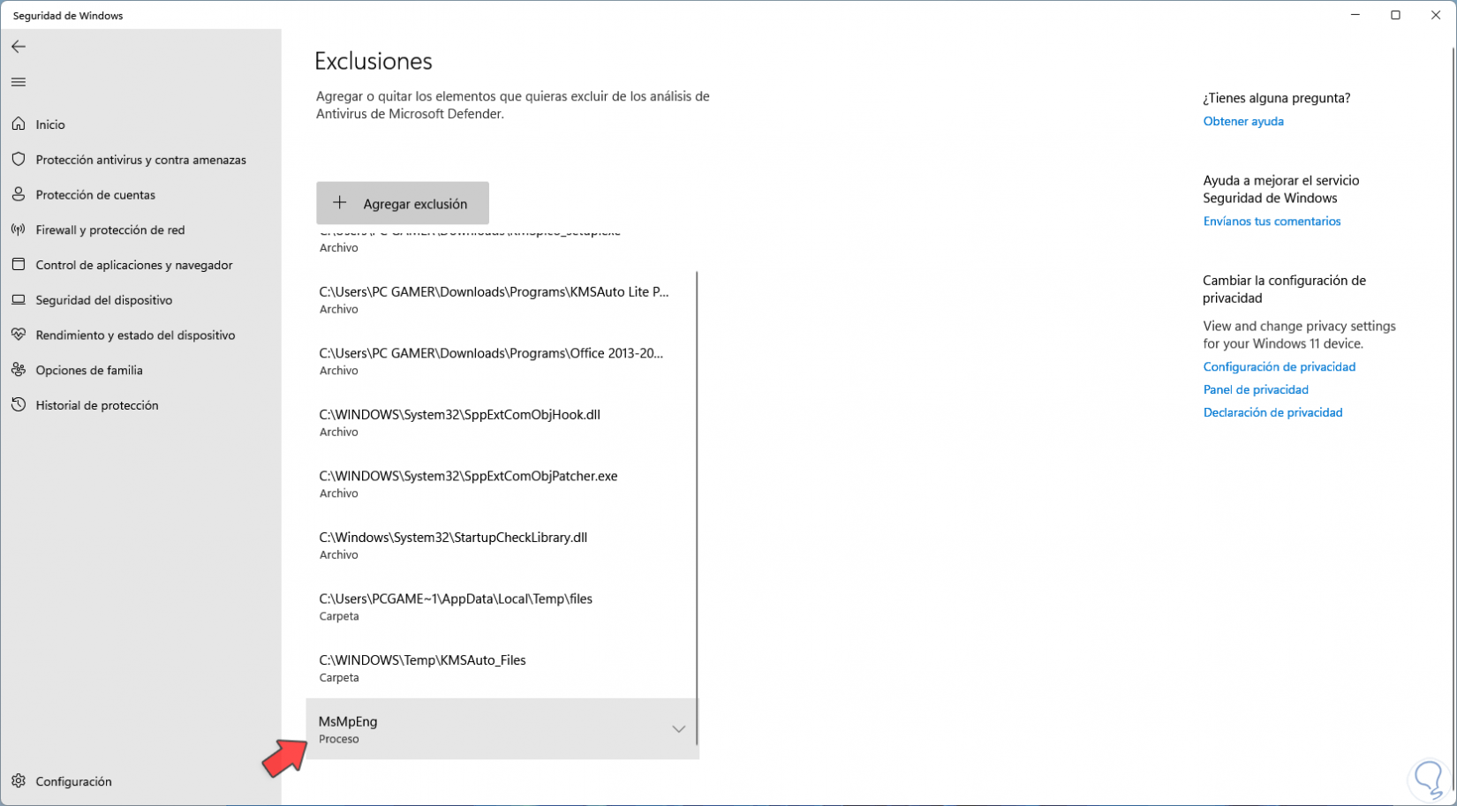Go to Protección antivirus y contra amenazas
The image size is (1457, 806).
pos(140,160)
